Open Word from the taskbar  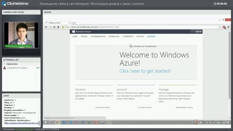click(x=83, y=122)
